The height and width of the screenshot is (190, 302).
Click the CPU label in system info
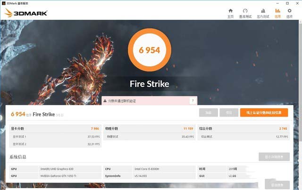[108, 169]
